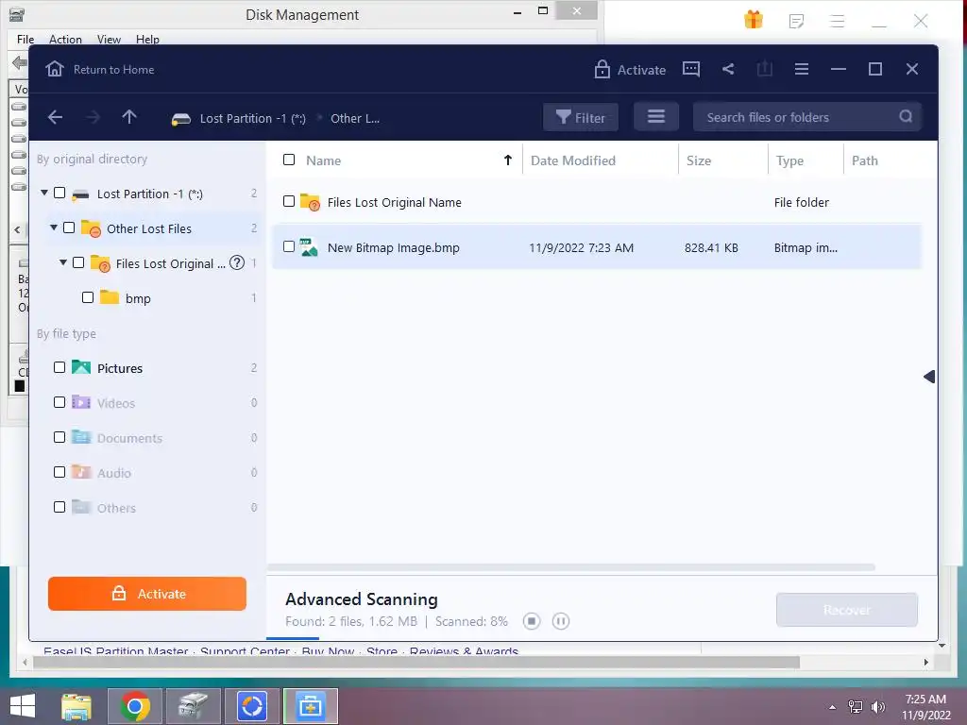The width and height of the screenshot is (967, 725).
Task: Open the Filter dropdown
Action: pos(581,116)
